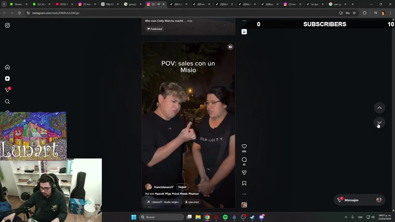This screenshot has height=222, width=395.
Task: Like the reel with the heart icon
Action: pyautogui.click(x=244, y=146)
